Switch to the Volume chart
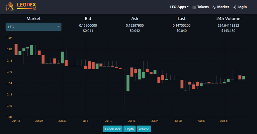Viewport: 257px width, 134px height. click(x=144, y=129)
